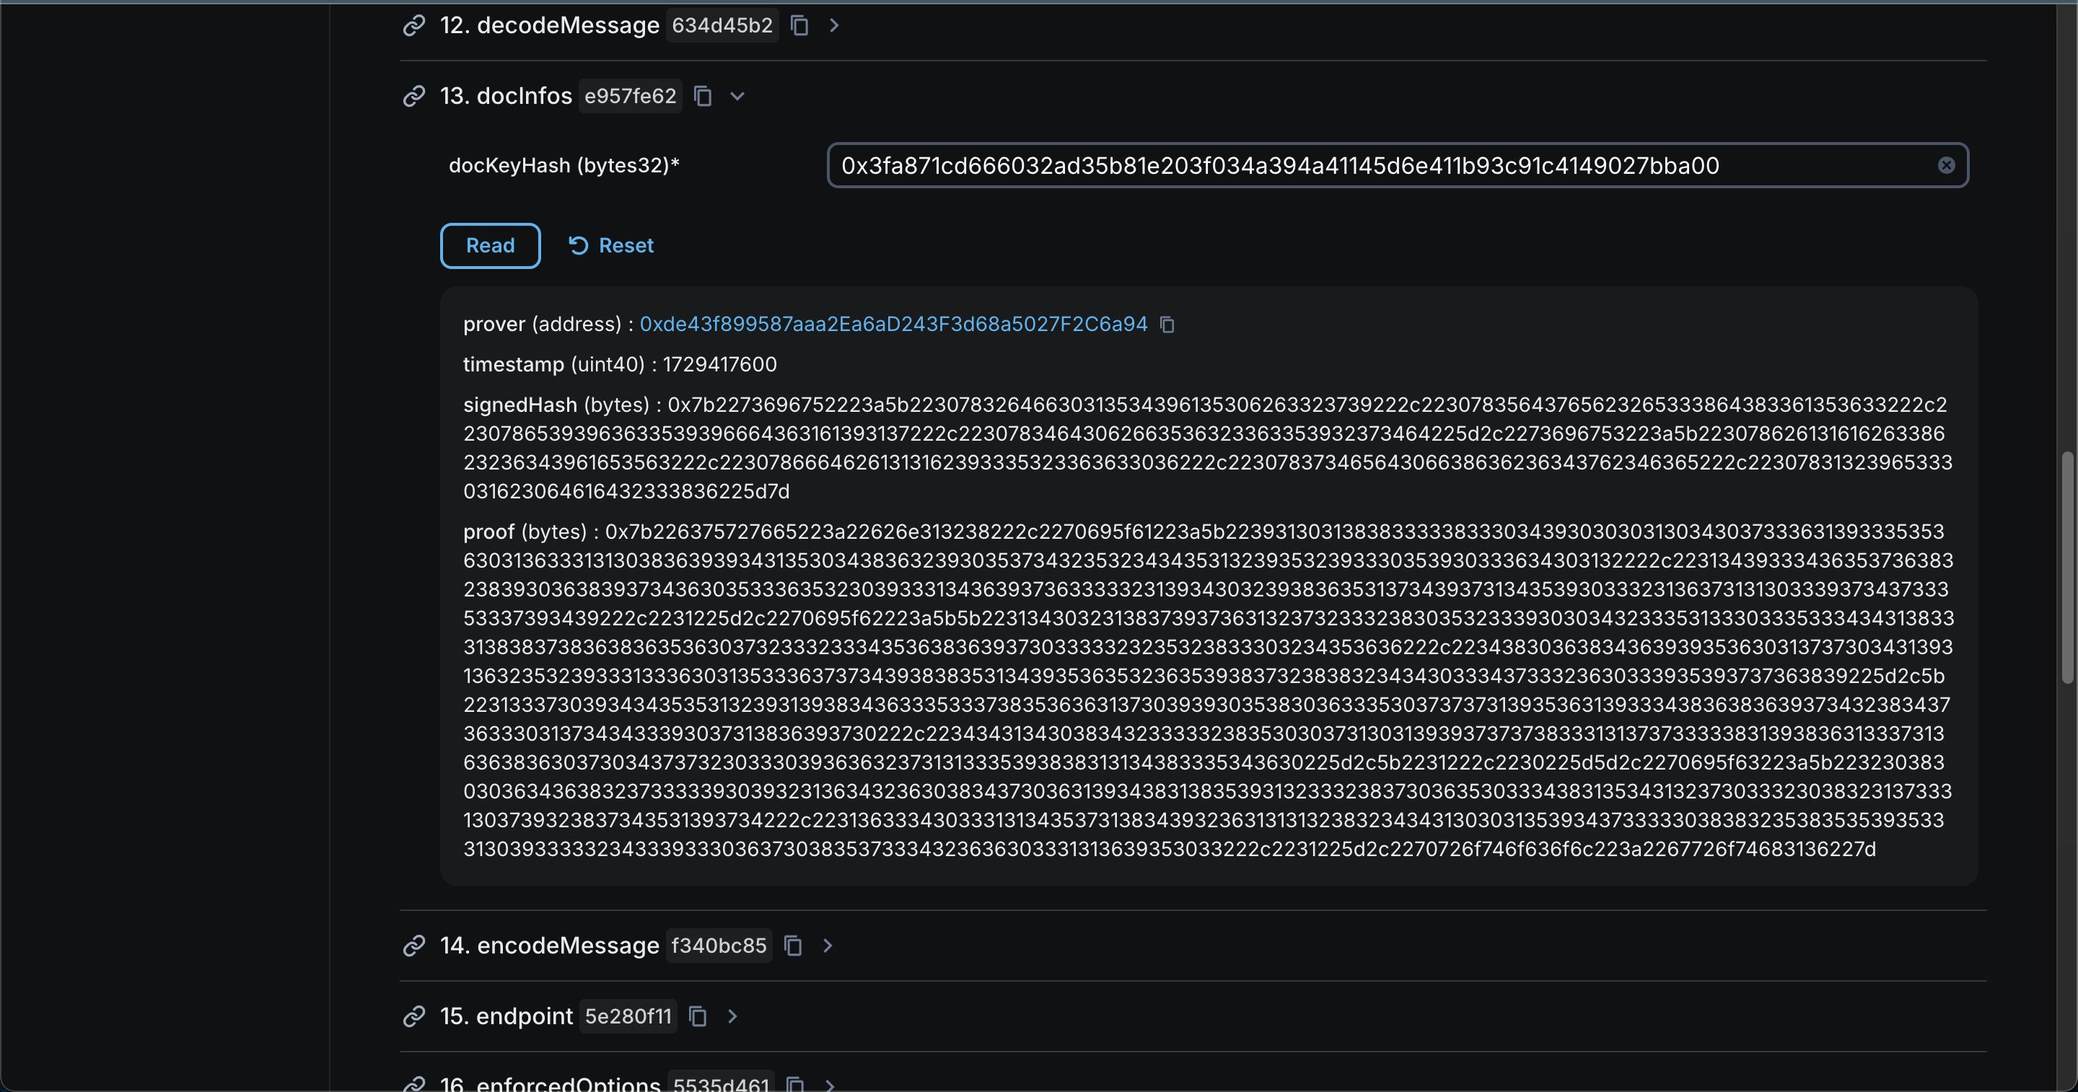The image size is (2078, 1092).
Task: Click the 13. docInfos method title
Action: pyautogui.click(x=506, y=96)
